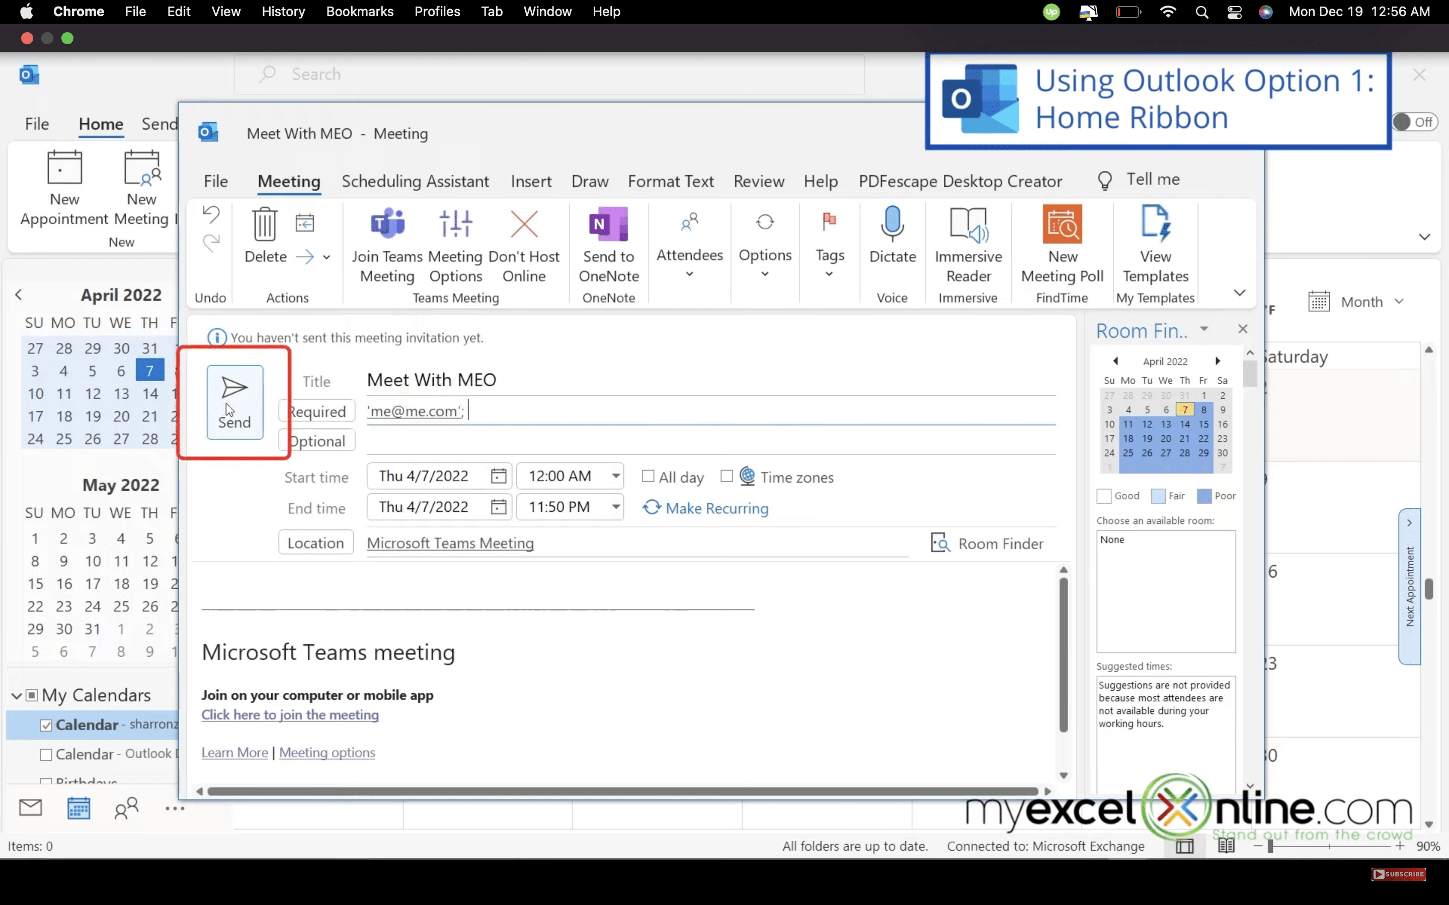Open the Forward dropdown arrow in Actions
This screenshot has height=905, width=1449.
click(x=327, y=257)
